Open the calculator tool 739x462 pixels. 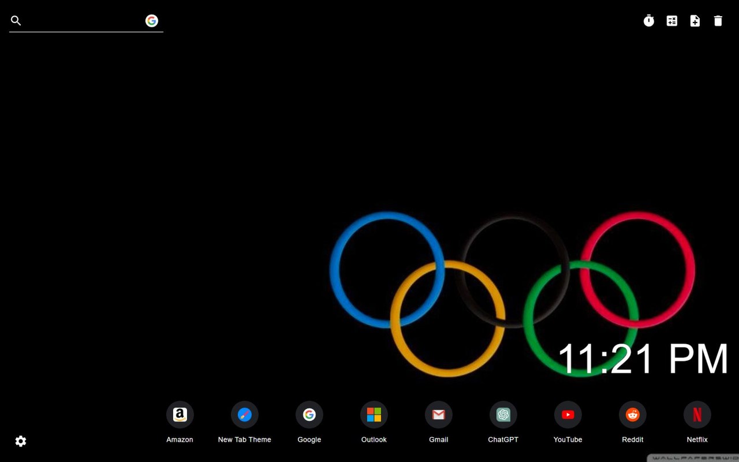672,21
